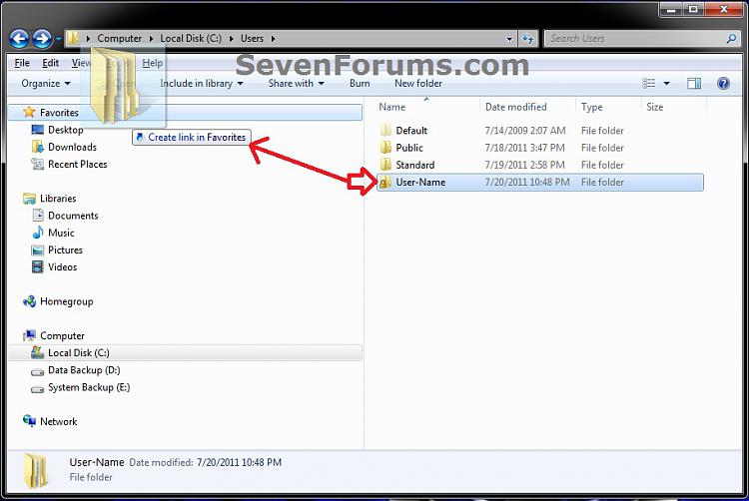Select Data Backup (D:) drive
749x501 pixels.
tap(84, 370)
